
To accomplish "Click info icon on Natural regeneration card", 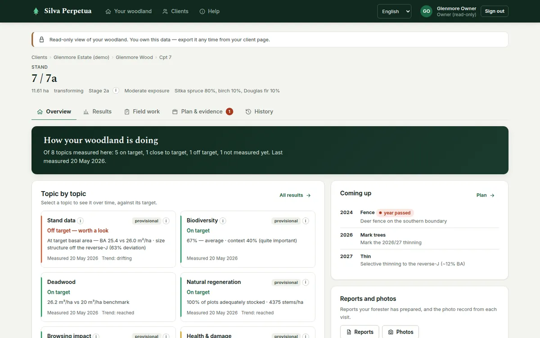I will pyautogui.click(x=306, y=283).
